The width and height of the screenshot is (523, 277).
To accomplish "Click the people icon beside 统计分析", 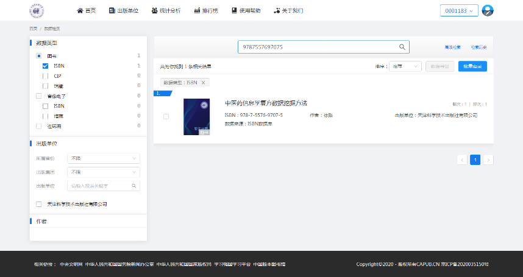I will click(154, 11).
